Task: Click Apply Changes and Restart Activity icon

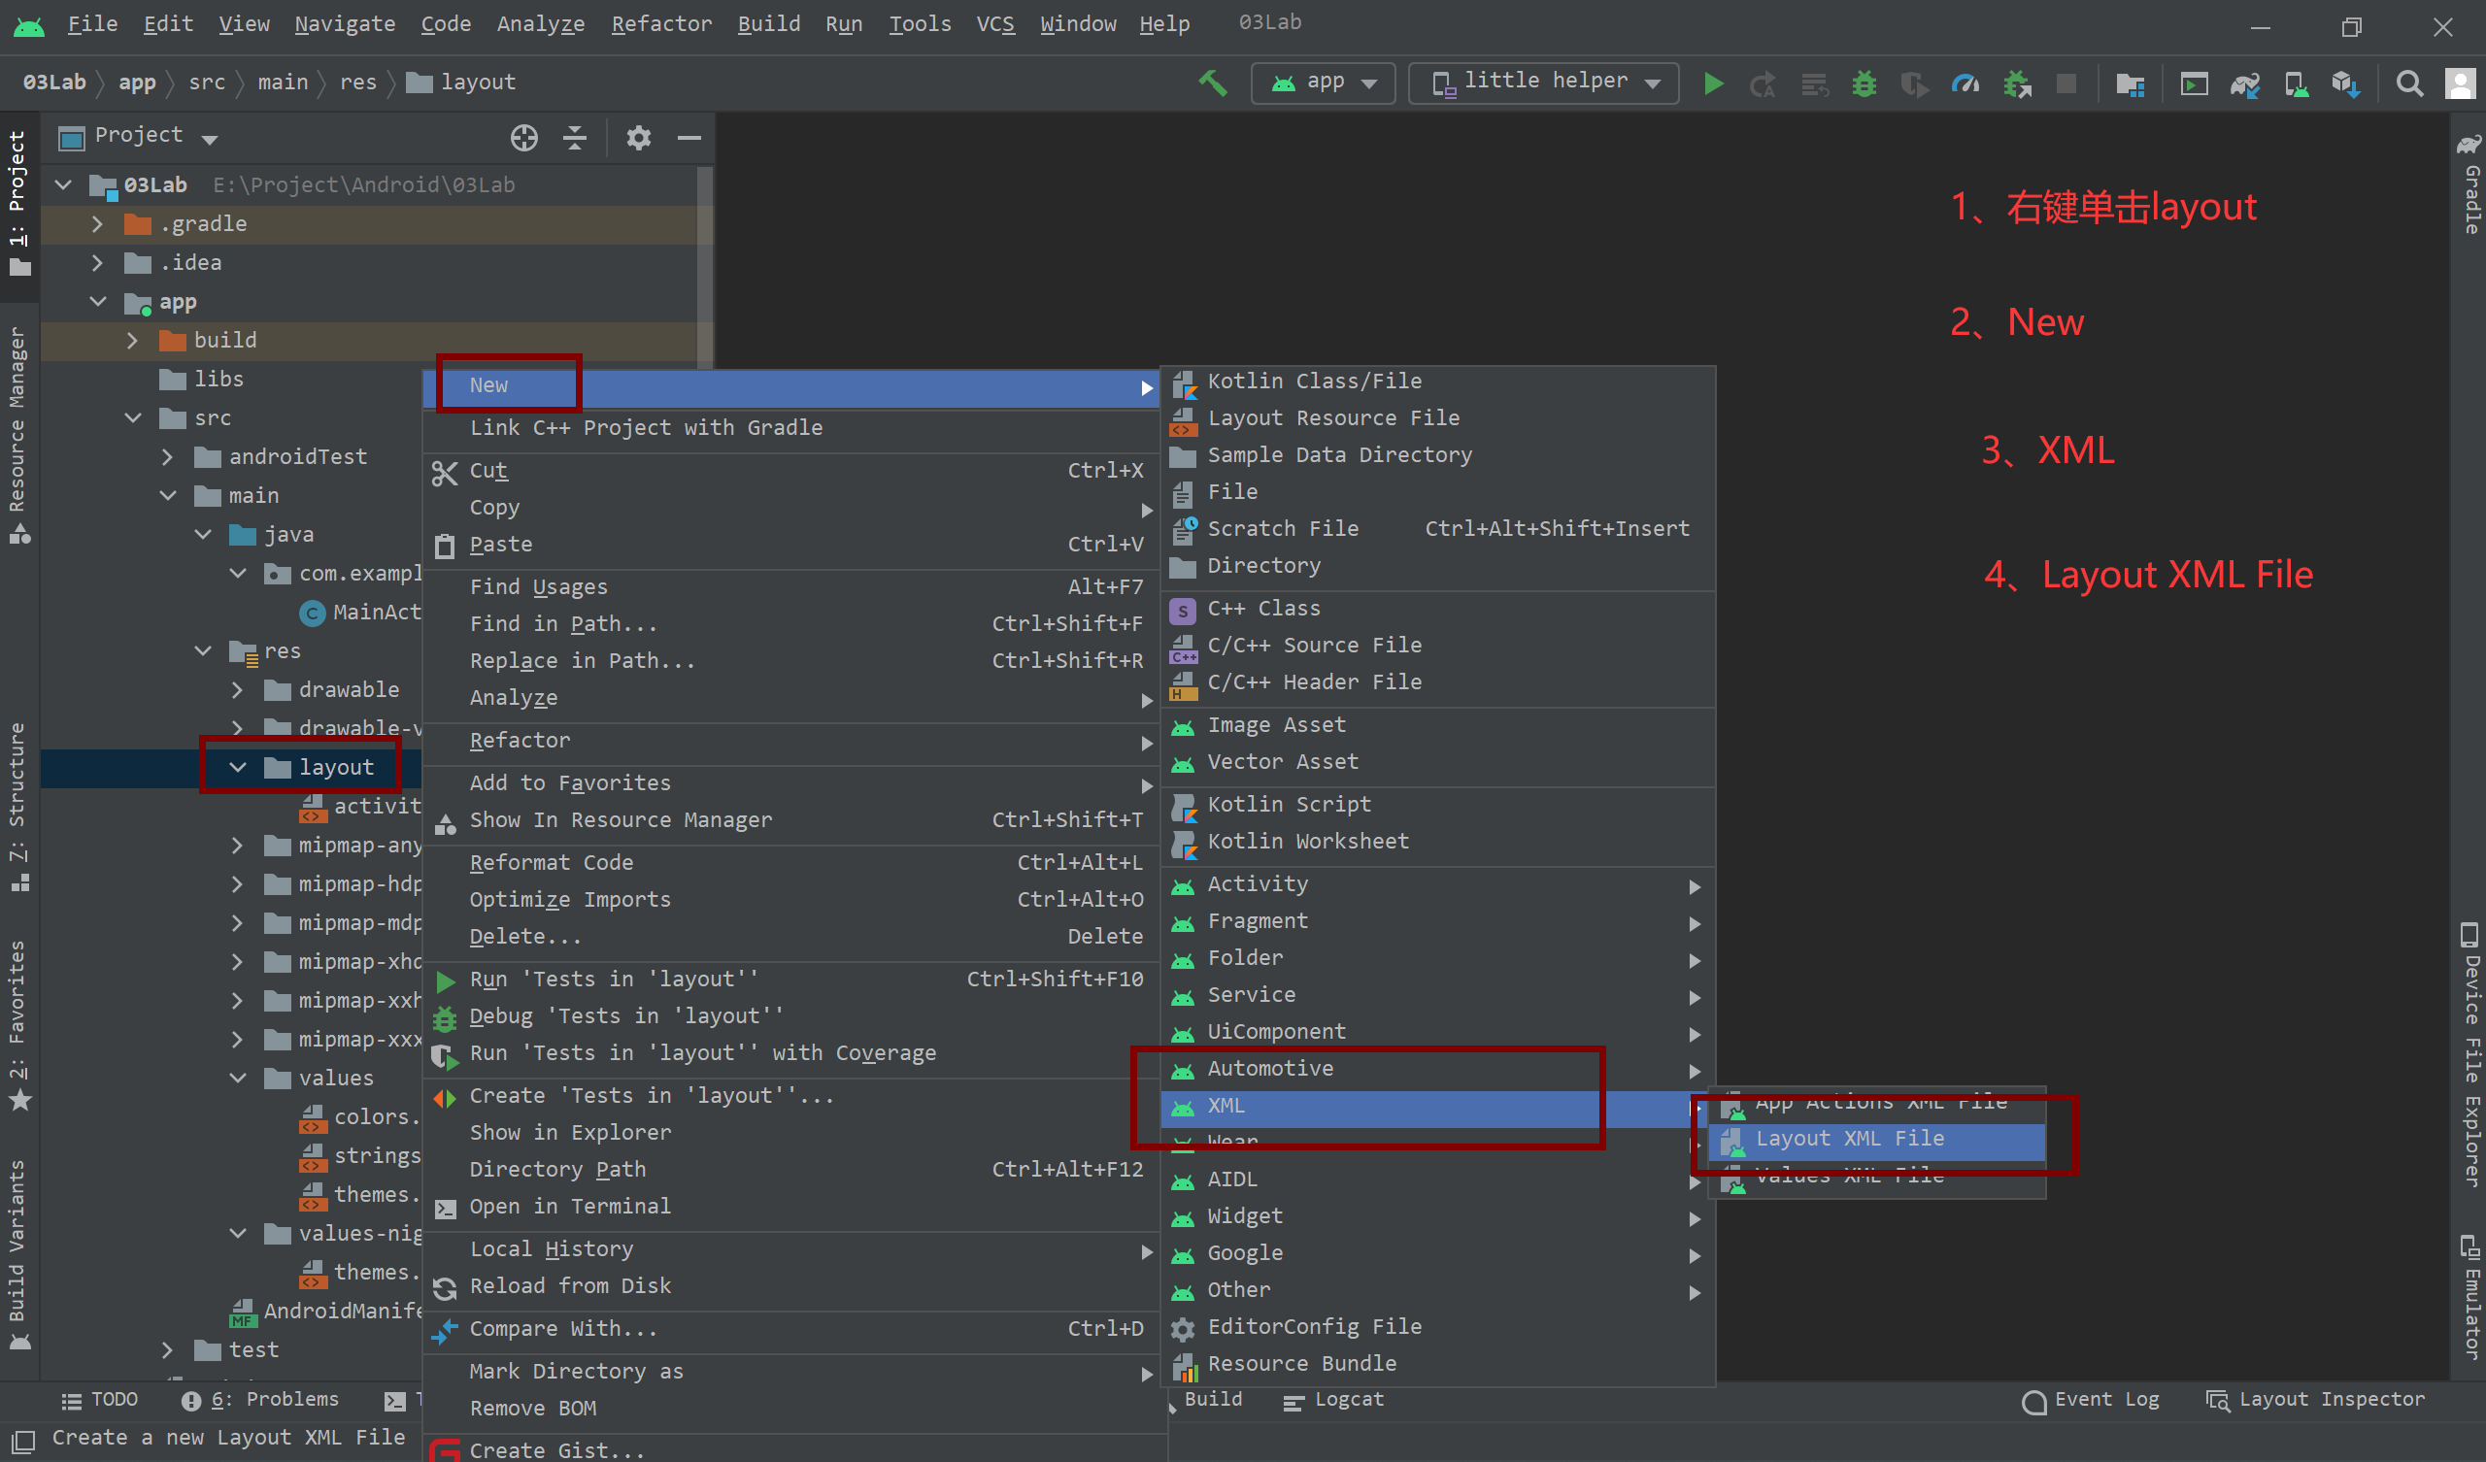Action: (x=1762, y=84)
